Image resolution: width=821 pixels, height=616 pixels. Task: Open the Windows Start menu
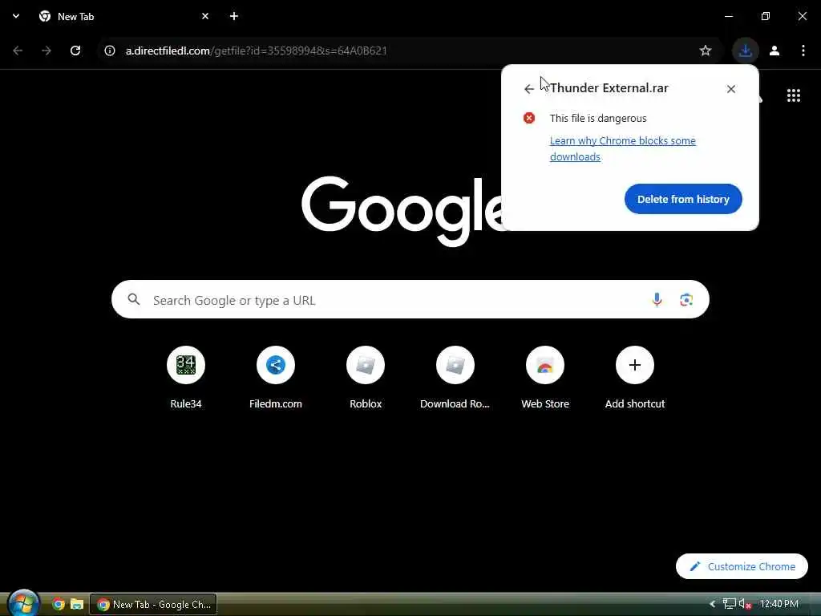click(x=22, y=604)
